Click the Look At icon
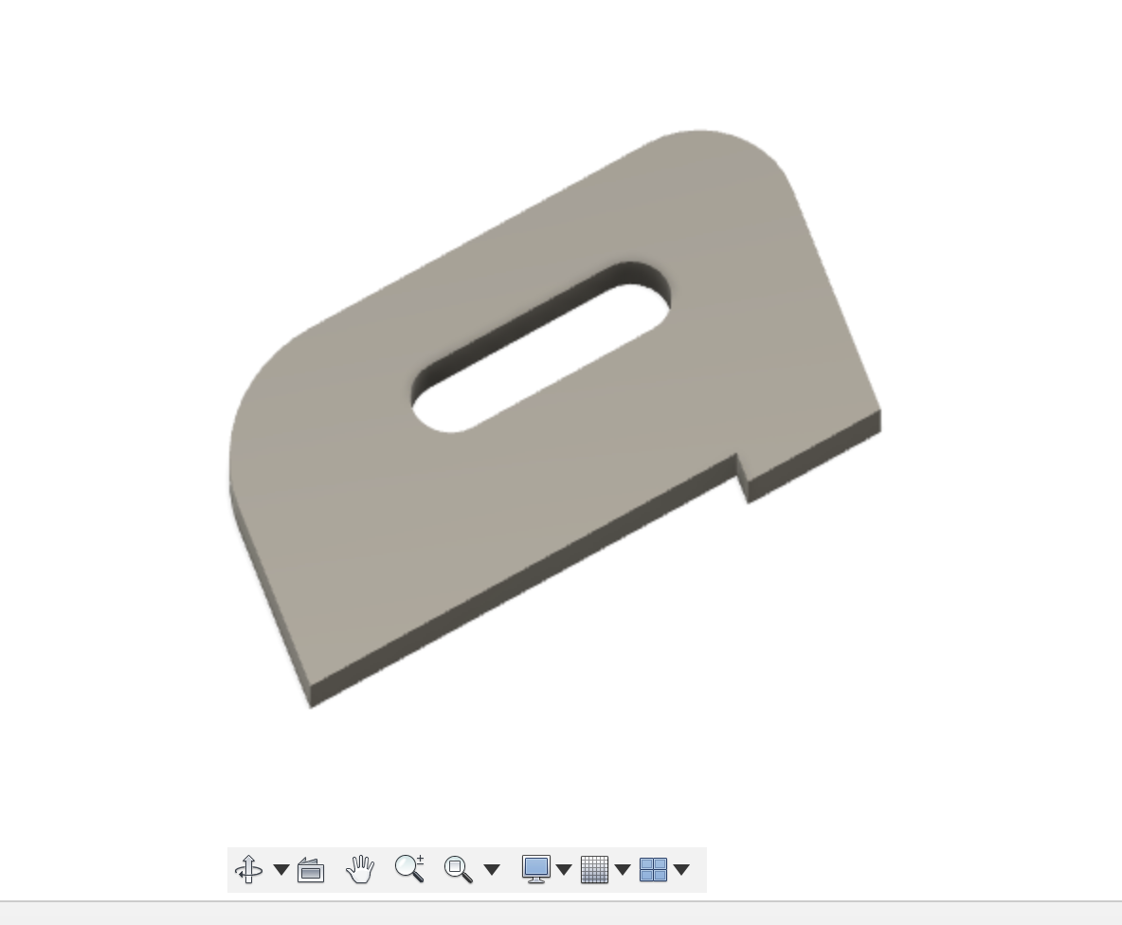The image size is (1122, 925). 311,869
